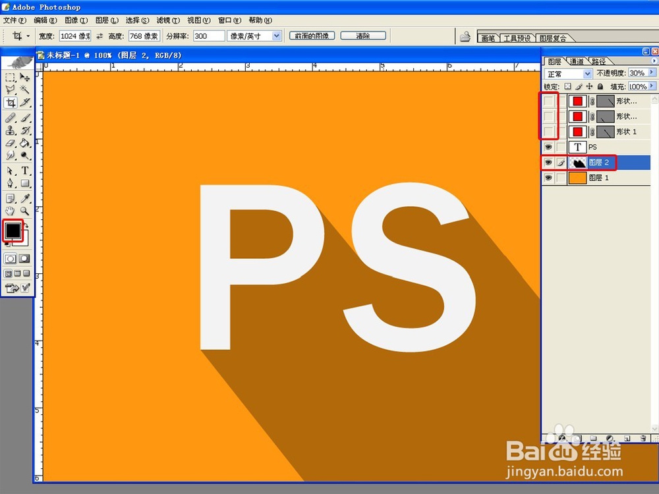This screenshot has height=494, width=659.
Task: Swap foreground and background colors
Action: click(26, 225)
